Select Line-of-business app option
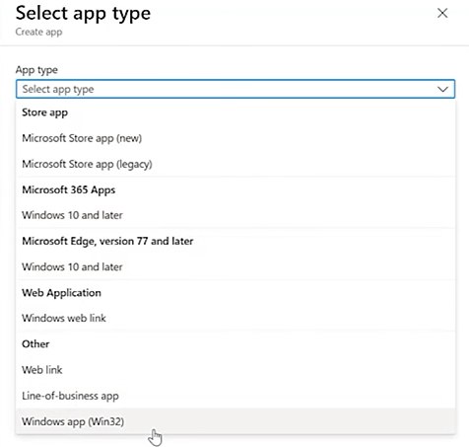The width and height of the screenshot is (469, 447). click(x=235, y=396)
